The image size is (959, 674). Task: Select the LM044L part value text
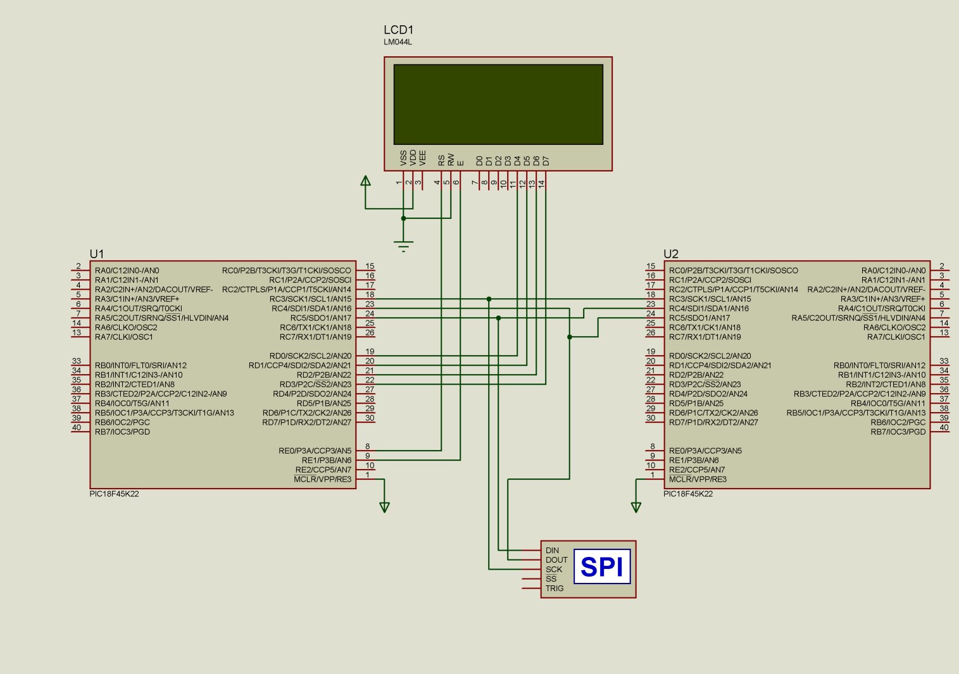tap(398, 42)
